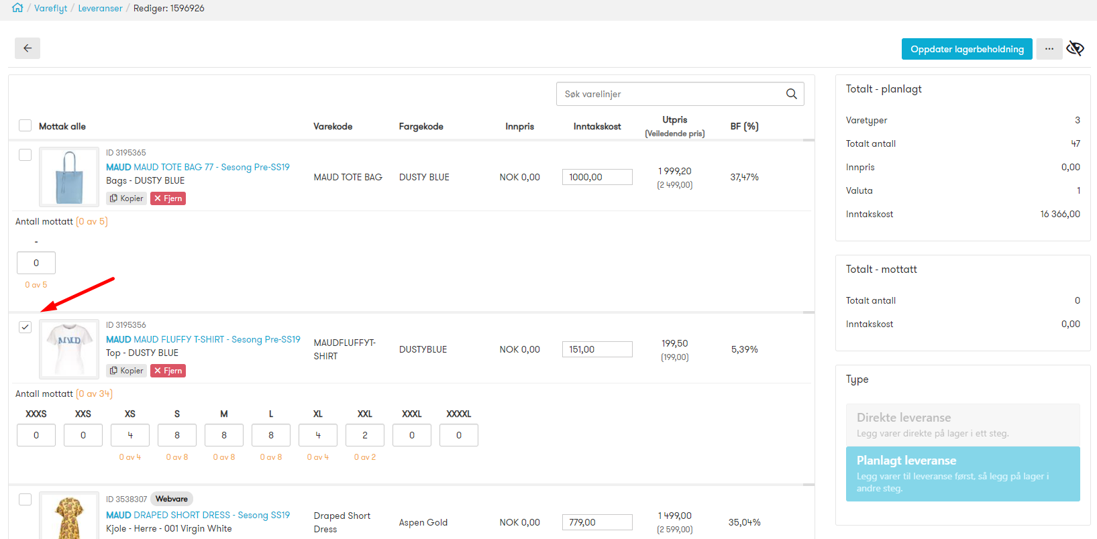
Task: Click XXL quantity field
Action: pos(365,435)
